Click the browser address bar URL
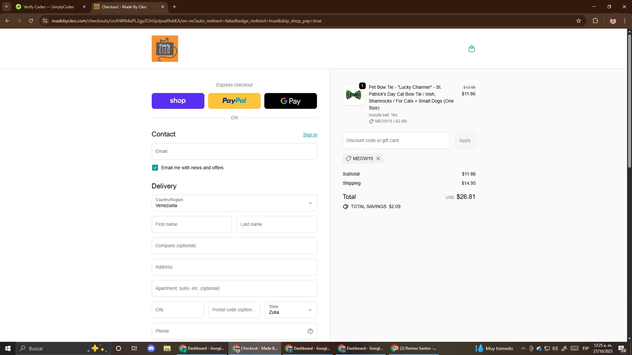This screenshot has height=355, width=632. (187, 21)
